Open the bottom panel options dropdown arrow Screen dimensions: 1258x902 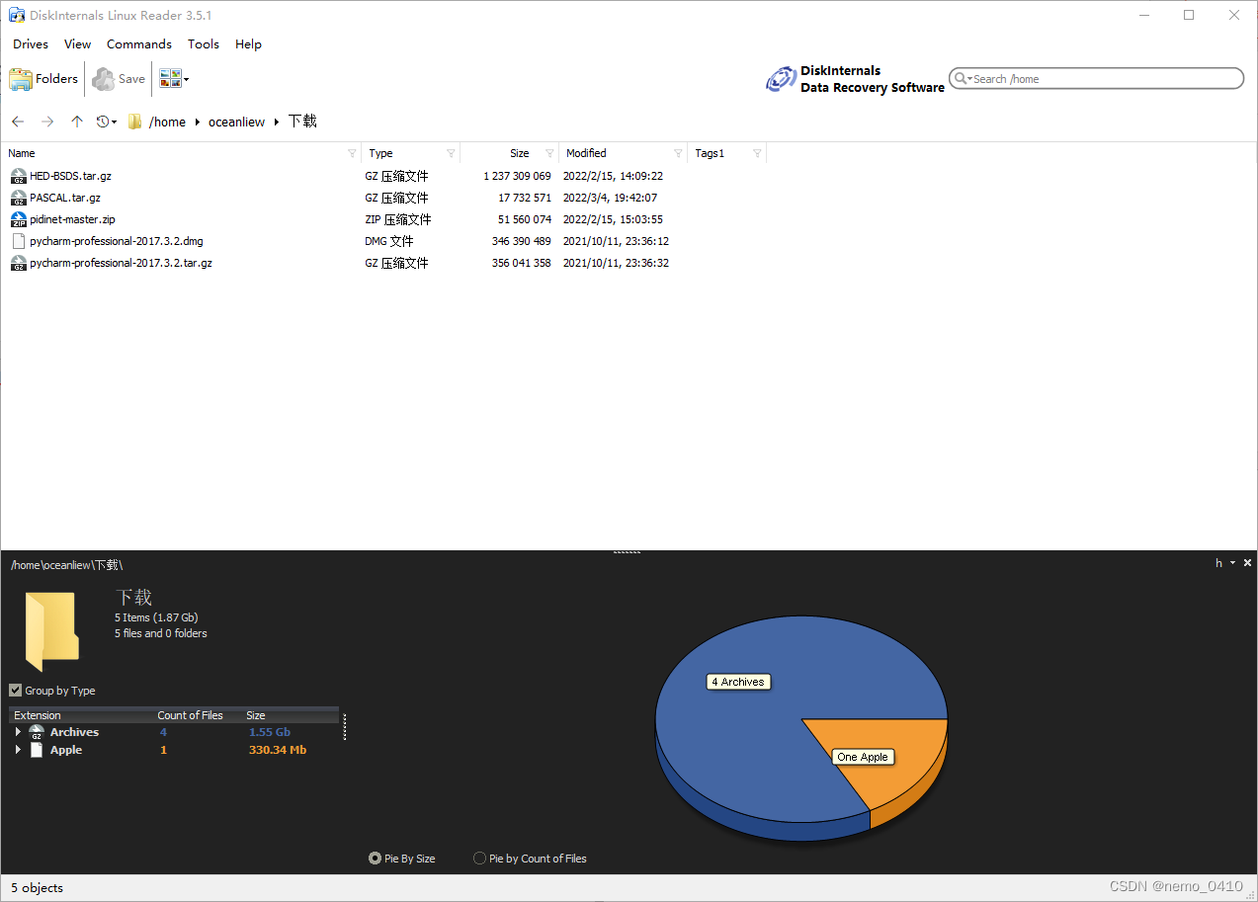1232,563
